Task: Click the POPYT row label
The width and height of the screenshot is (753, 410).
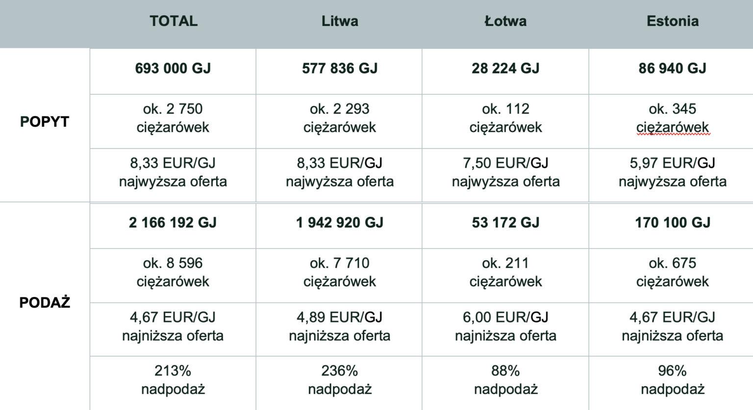Action: pyautogui.click(x=45, y=122)
